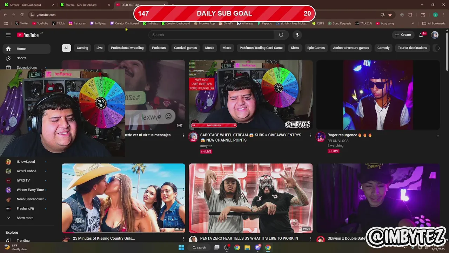449x253 pixels.
Task: Open the Monkey App bookmark
Action: tap(204, 24)
